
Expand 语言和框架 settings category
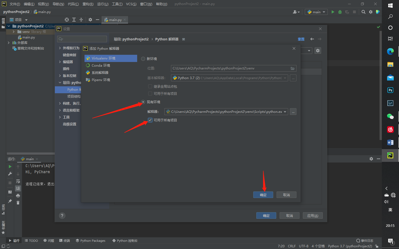click(x=60, y=110)
